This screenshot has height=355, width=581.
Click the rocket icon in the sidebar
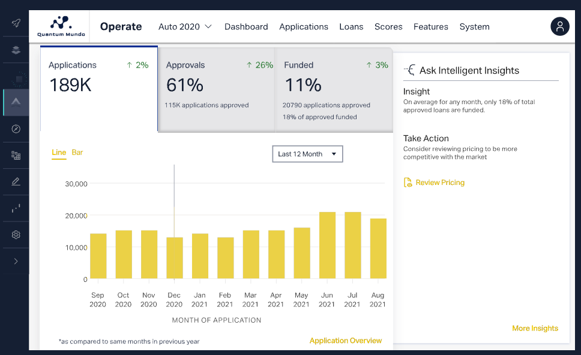[16, 23]
